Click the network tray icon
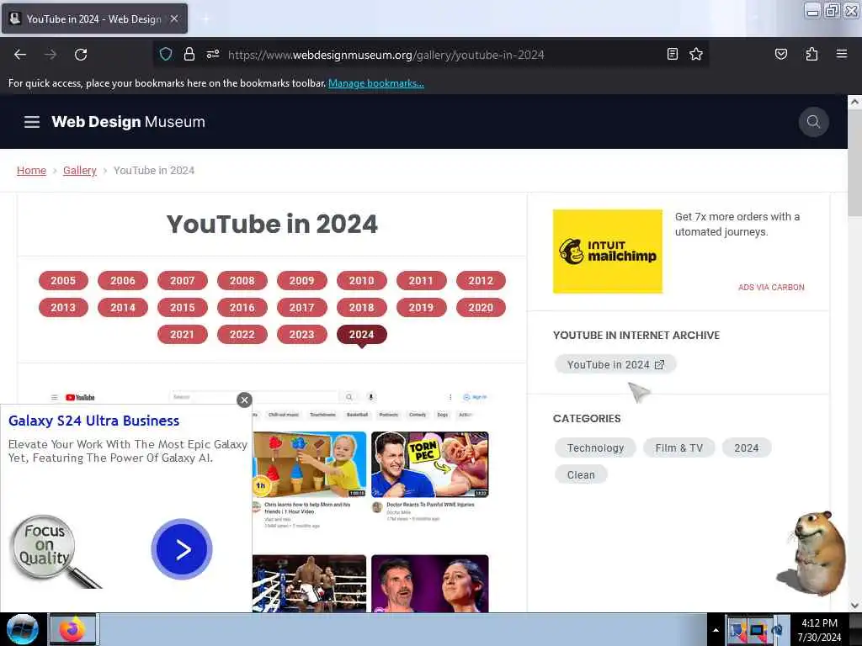 pos(758,631)
